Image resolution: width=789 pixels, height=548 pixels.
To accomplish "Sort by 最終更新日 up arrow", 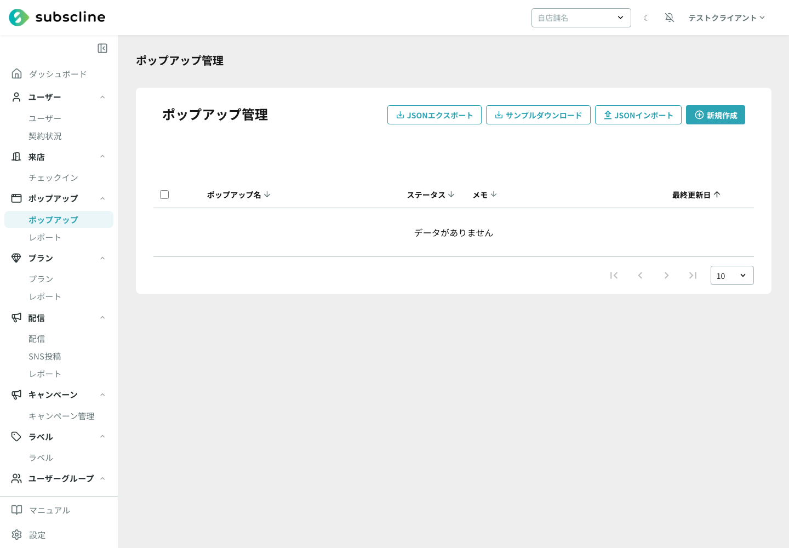I will 717,195.
